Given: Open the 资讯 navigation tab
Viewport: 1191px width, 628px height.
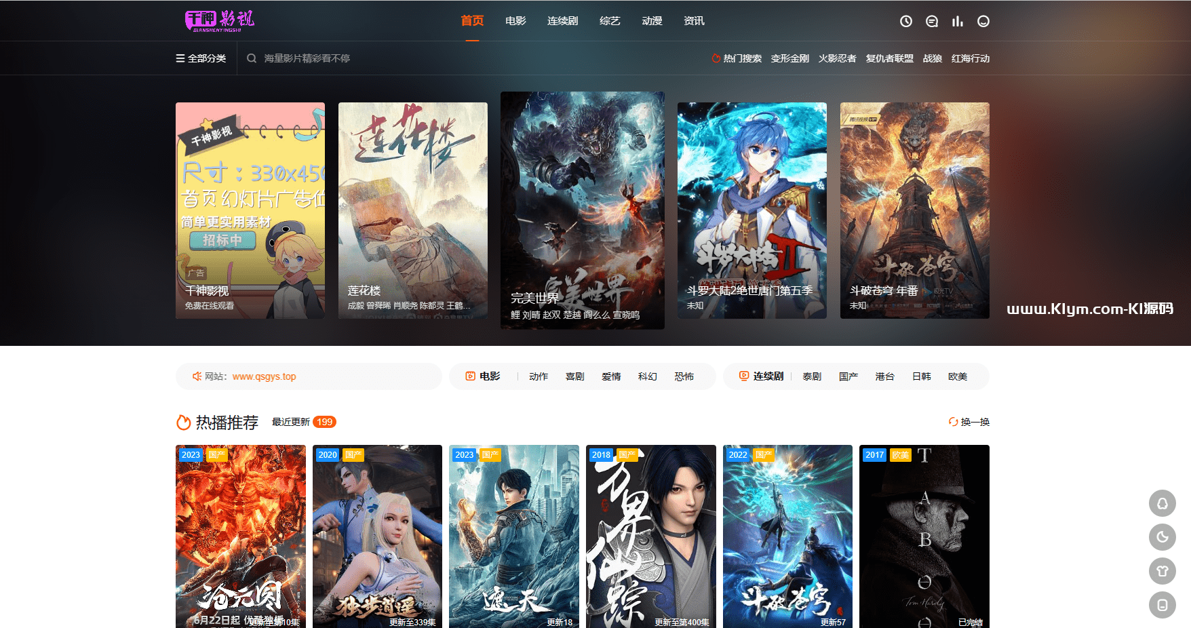Looking at the screenshot, I should [x=694, y=21].
